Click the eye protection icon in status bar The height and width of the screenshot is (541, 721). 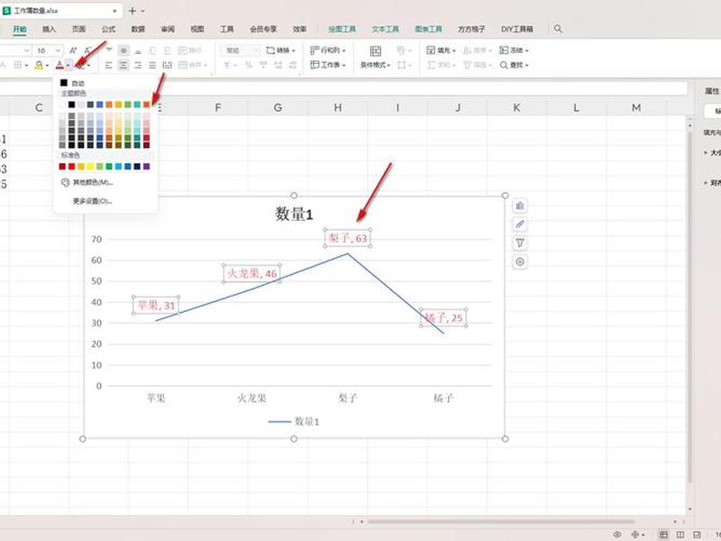click(617, 534)
